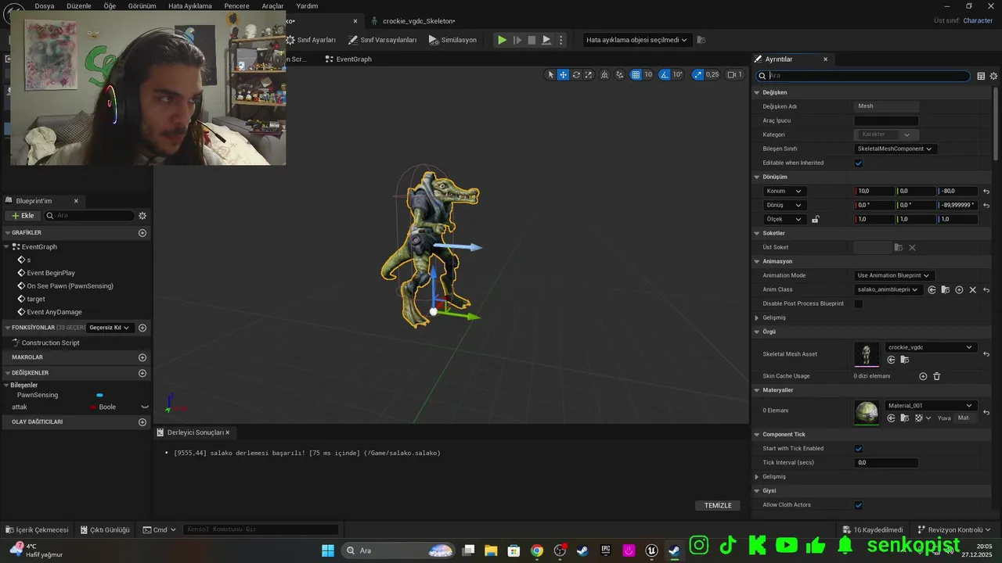1002x563 pixels.
Task: Start play simulation with green Play button
Action: 503,40
